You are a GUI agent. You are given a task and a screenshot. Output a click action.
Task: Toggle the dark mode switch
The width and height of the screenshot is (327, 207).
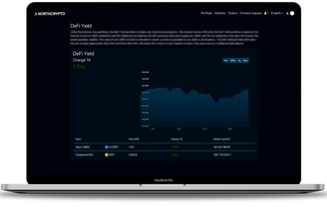point(290,13)
